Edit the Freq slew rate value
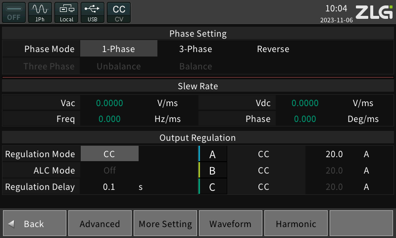The height and width of the screenshot is (238, 396). [x=109, y=119]
